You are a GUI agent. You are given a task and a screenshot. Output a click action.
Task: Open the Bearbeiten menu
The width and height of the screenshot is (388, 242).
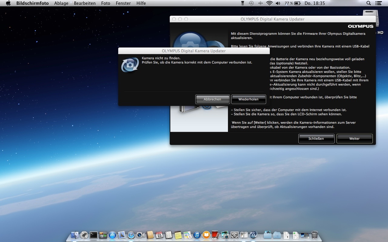coord(85,3)
